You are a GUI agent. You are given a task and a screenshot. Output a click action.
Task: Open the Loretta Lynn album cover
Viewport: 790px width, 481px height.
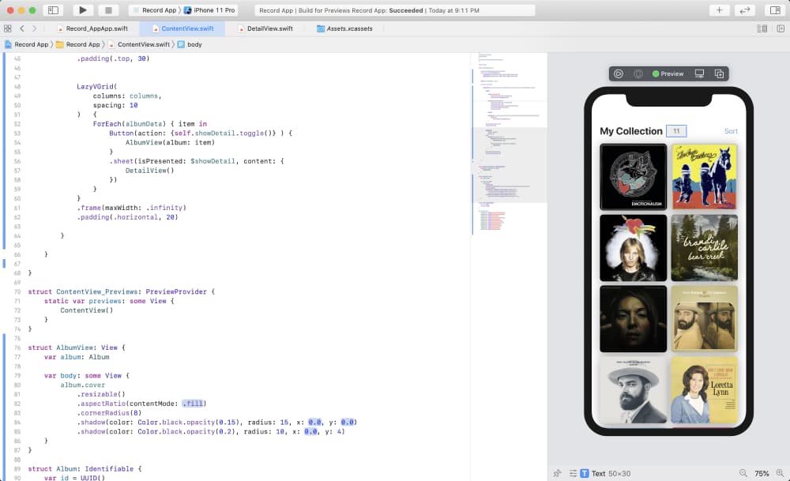[x=705, y=390]
